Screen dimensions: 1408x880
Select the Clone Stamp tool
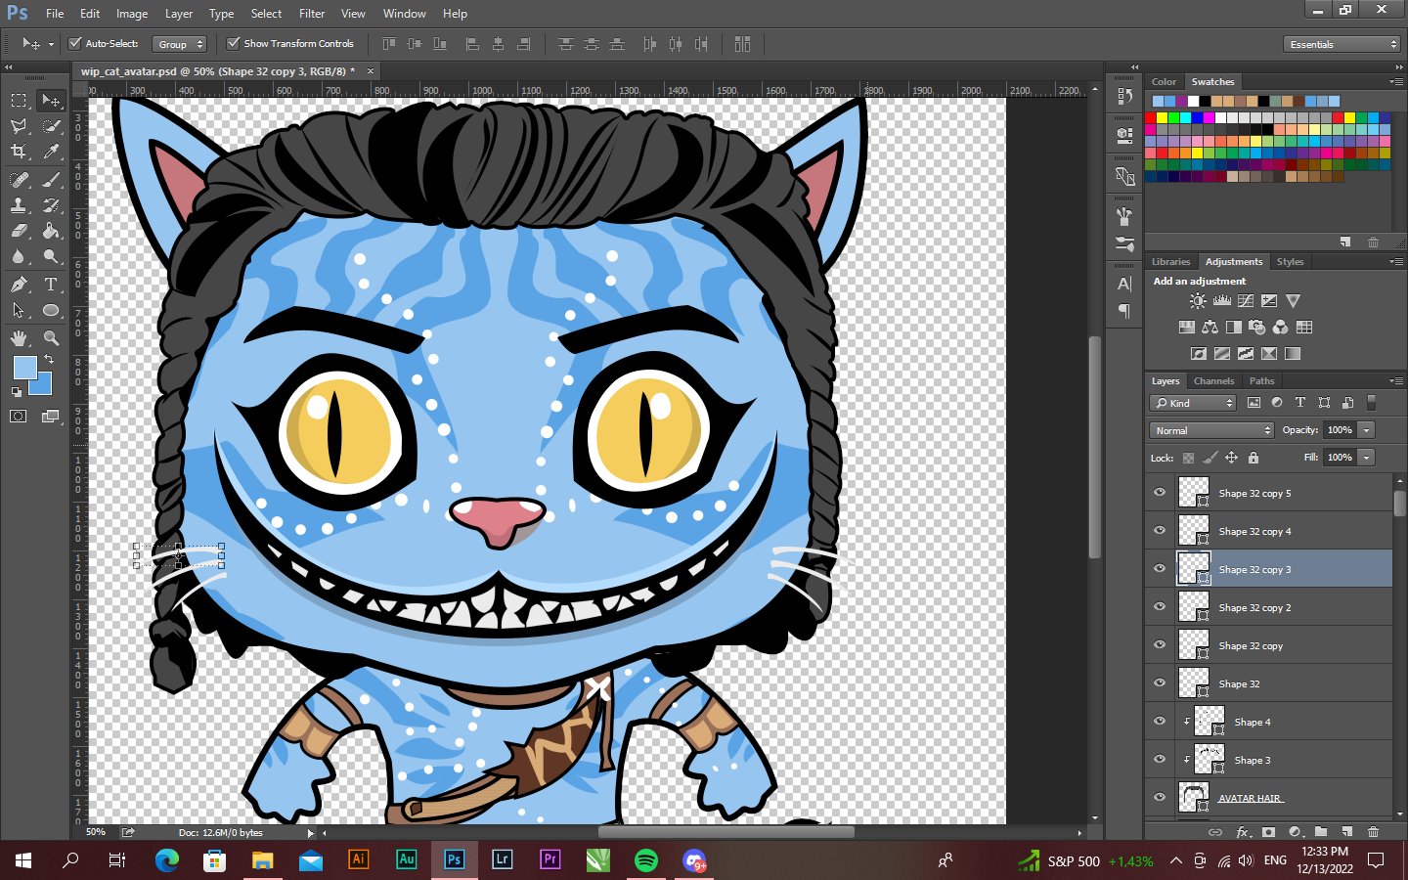[x=19, y=205]
